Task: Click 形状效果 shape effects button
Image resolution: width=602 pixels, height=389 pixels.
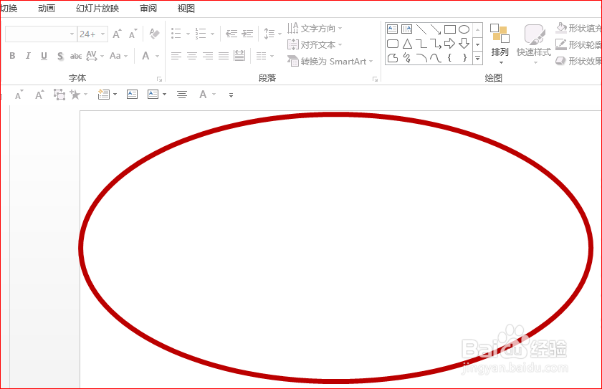Action: coord(578,61)
